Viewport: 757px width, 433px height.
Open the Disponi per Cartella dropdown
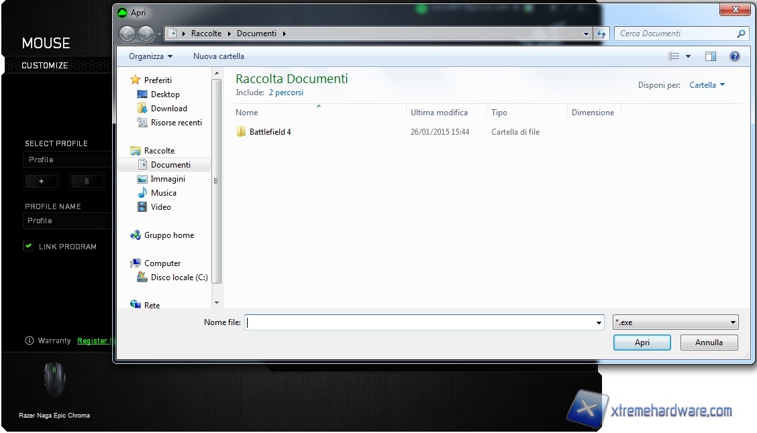[x=707, y=85]
